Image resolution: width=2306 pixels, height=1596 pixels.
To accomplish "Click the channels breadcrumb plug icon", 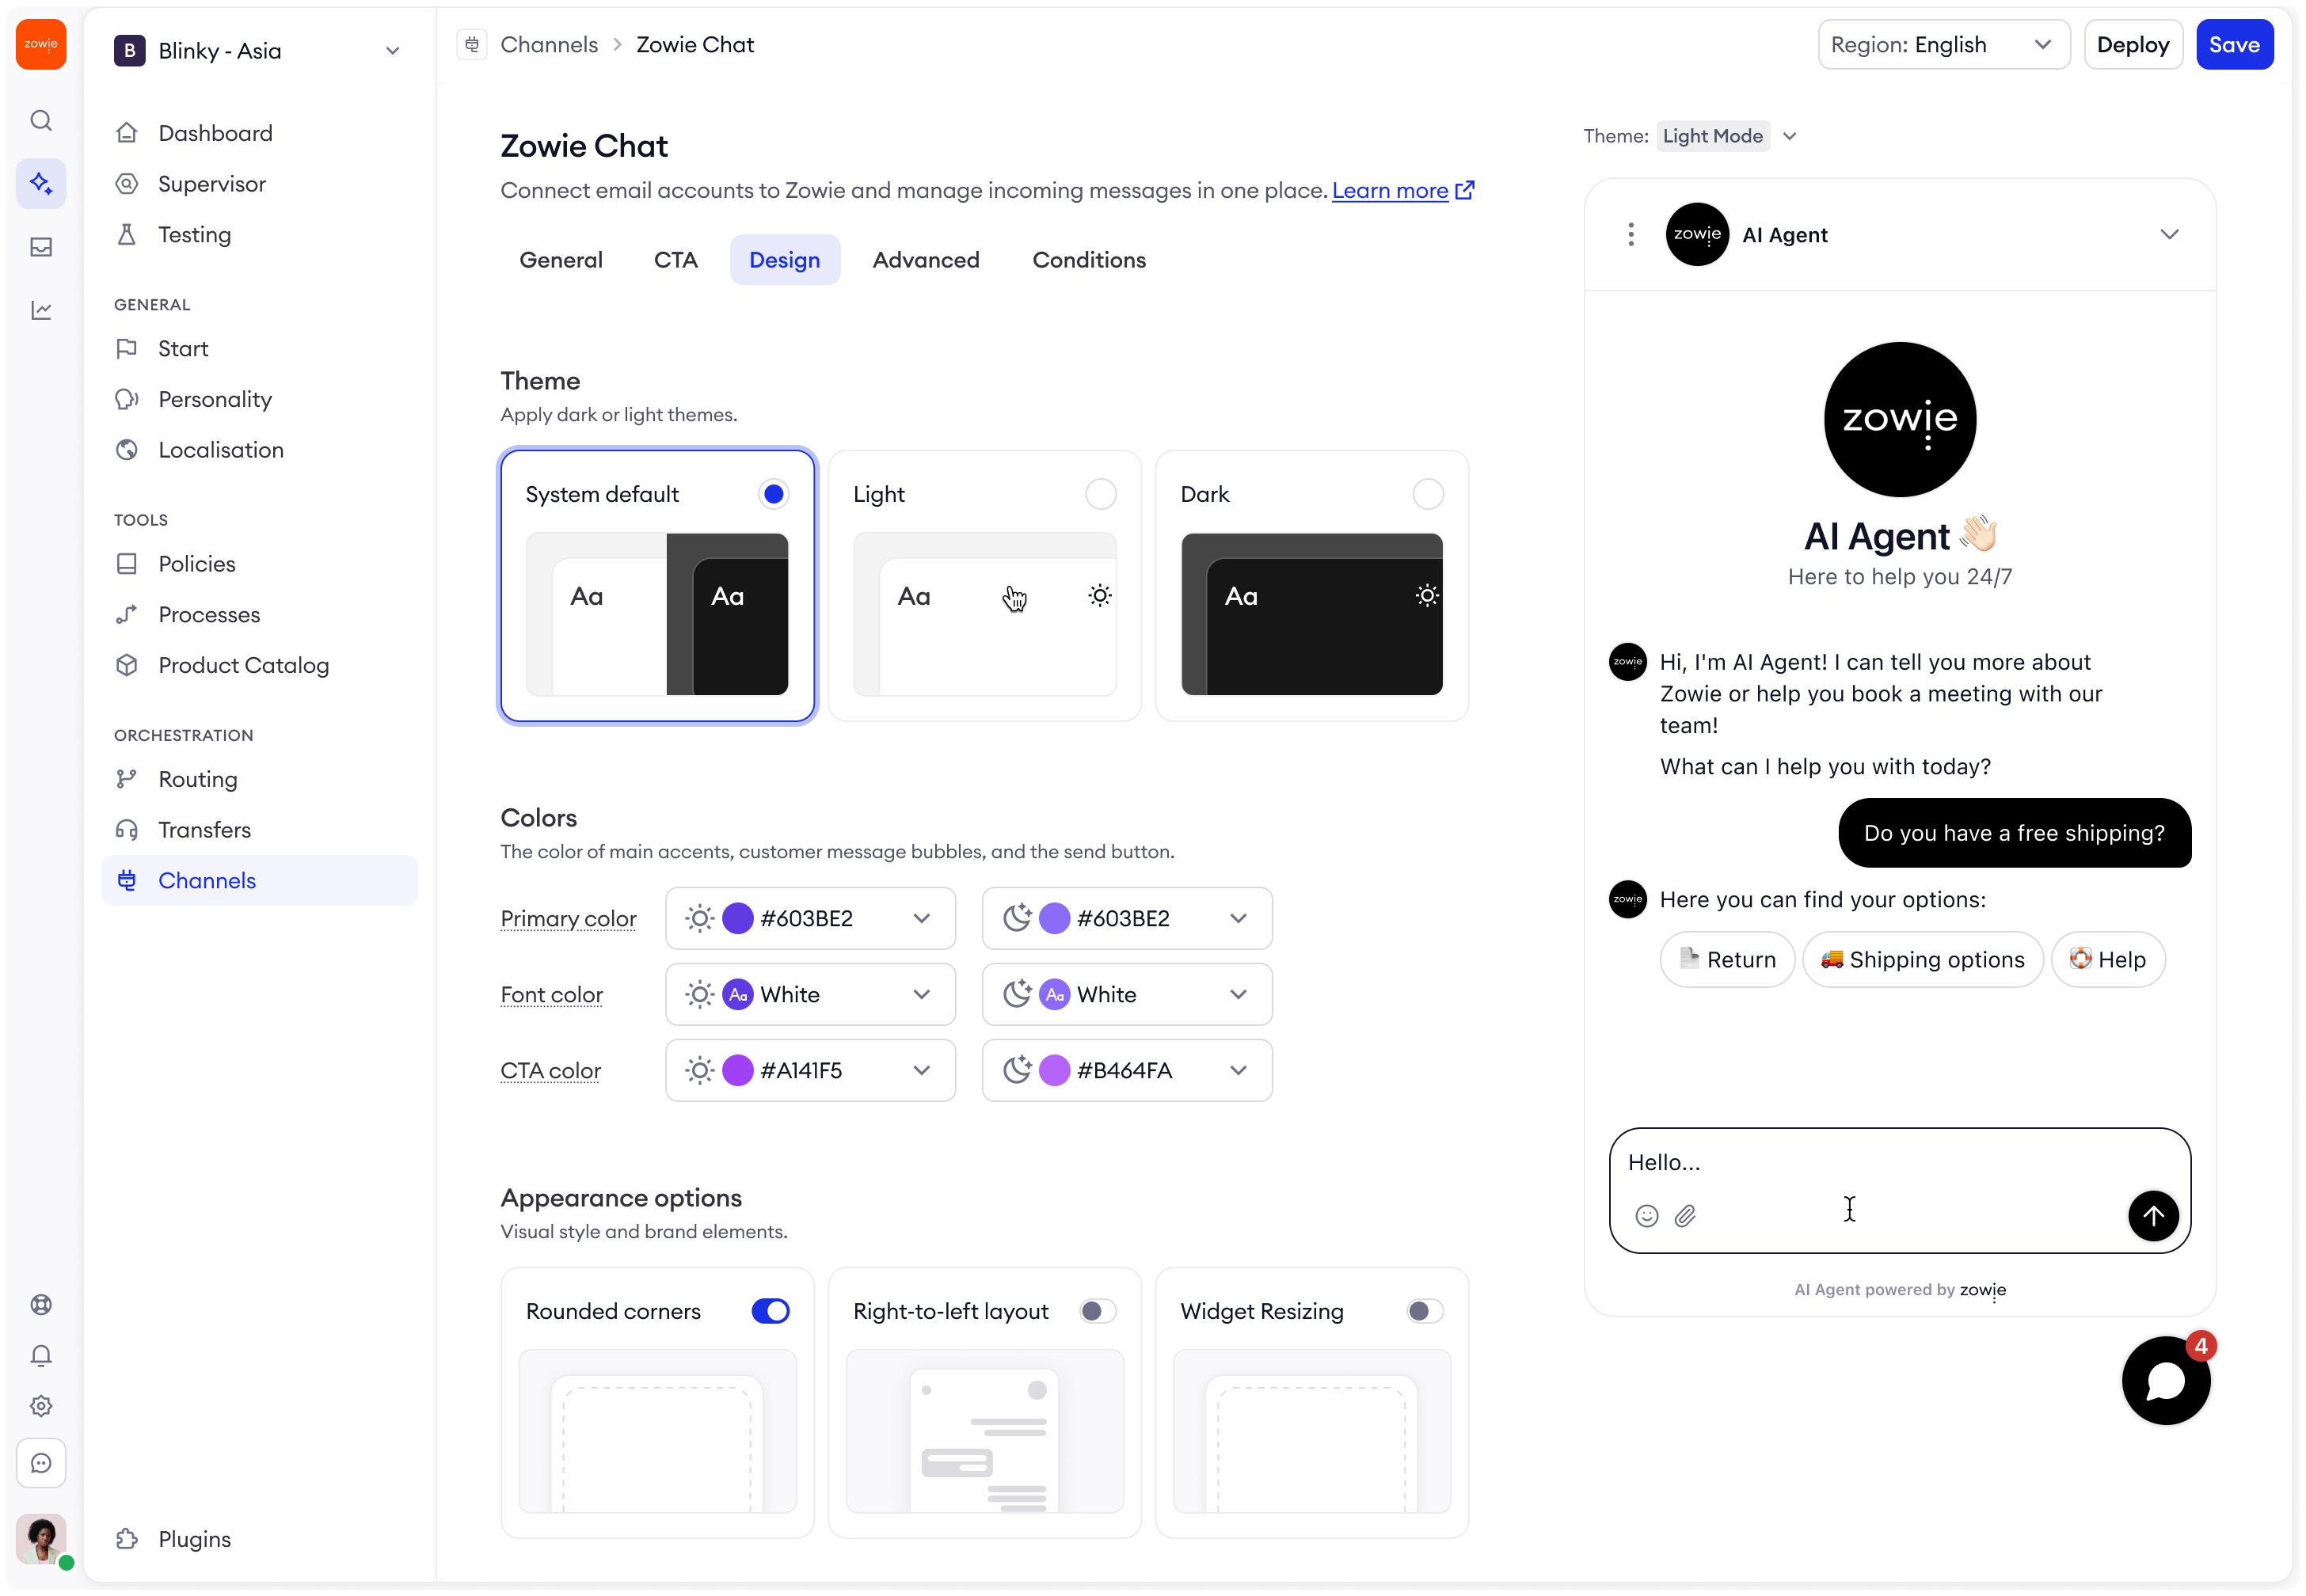I will (x=472, y=45).
